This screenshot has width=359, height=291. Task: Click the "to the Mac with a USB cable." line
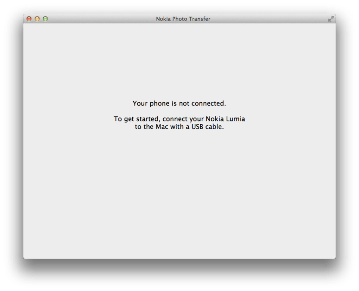pos(179,127)
